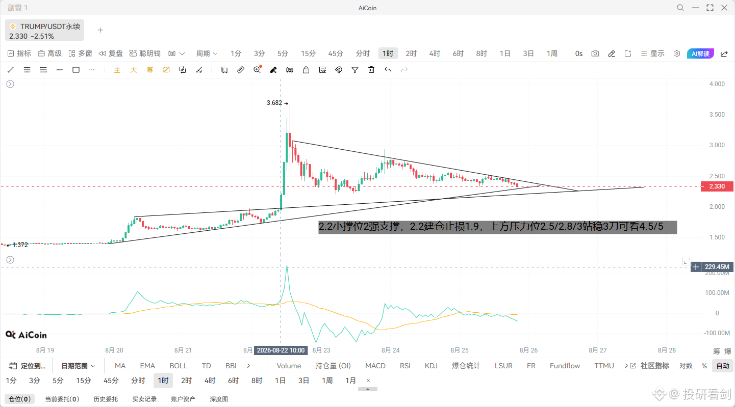The image size is (735, 407).
Task: Click the horizontal line drawing tool
Action: 60,70
